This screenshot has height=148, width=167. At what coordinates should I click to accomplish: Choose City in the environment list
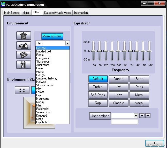pos(53,95)
